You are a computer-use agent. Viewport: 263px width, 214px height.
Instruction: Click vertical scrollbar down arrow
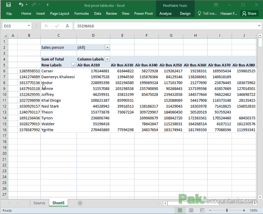tap(260, 197)
